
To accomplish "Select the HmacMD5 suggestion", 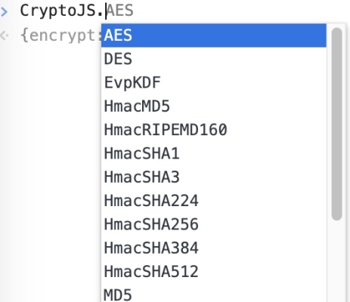I will click(214, 106).
